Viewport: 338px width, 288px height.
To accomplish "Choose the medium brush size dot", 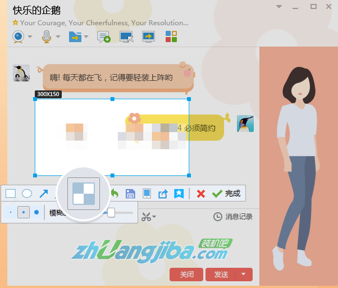I will click(23, 213).
